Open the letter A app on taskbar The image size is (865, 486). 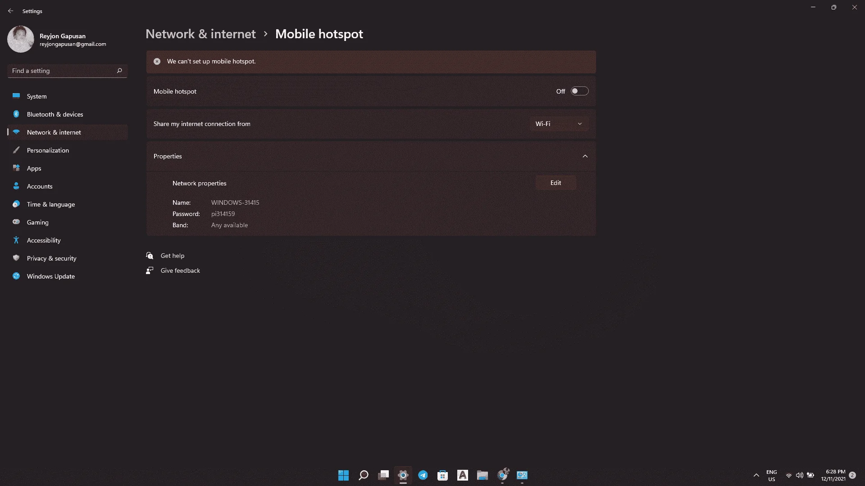463,475
